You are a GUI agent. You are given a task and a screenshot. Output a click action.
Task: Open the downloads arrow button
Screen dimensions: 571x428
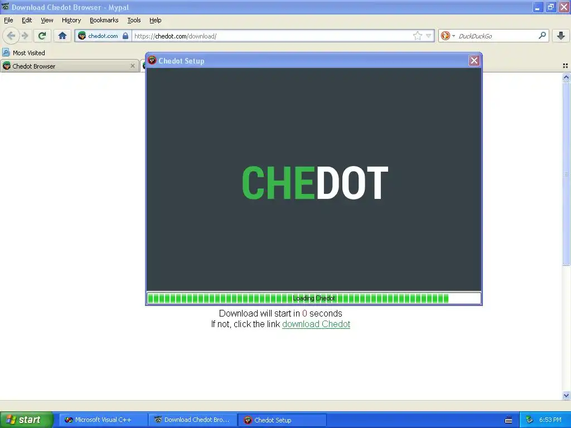(x=561, y=36)
